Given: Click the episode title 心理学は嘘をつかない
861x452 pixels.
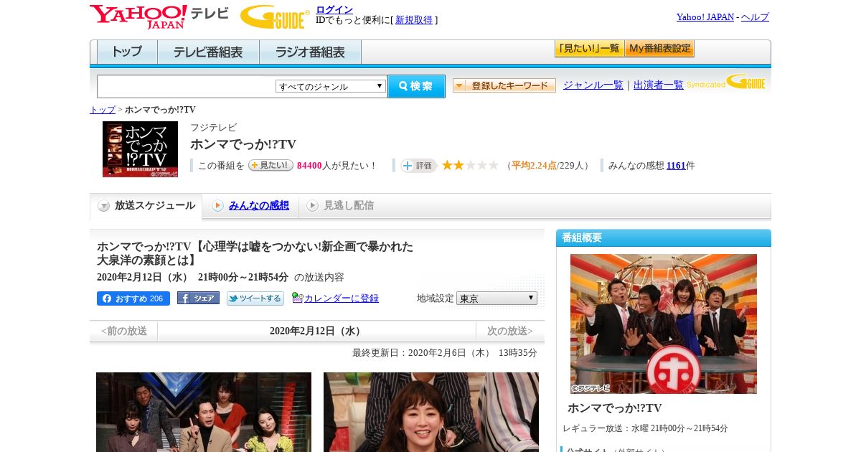Looking at the screenshot, I should 255,253.
